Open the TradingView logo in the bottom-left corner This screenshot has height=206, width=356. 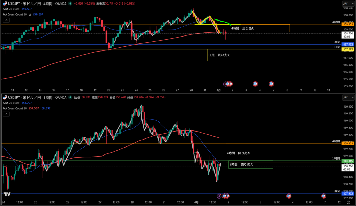click(x=6, y=195)
